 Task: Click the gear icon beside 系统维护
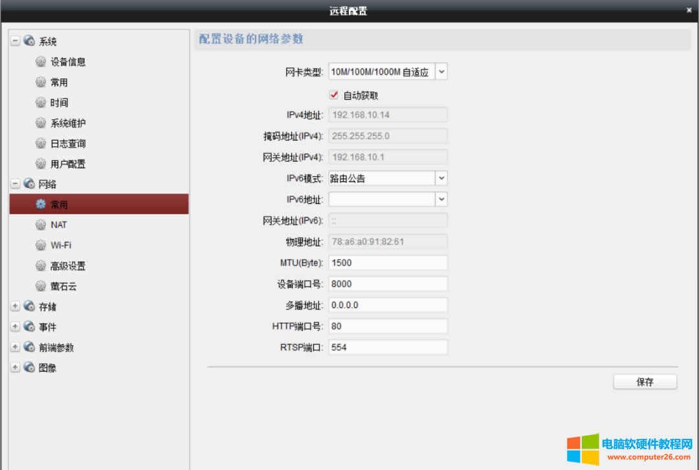click(x=41, y=123)
